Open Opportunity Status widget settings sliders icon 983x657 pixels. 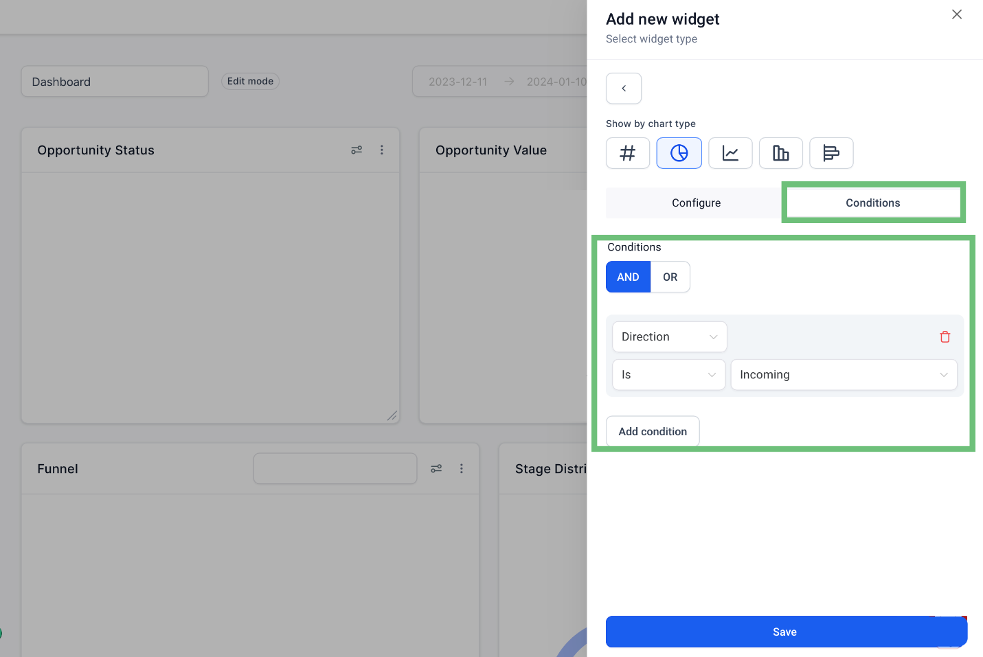click(x=357, y=150)
